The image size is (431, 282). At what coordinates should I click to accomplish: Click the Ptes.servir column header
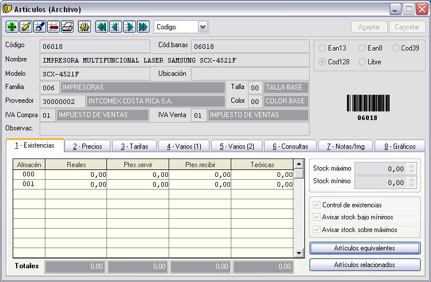[x=138, y=165]
